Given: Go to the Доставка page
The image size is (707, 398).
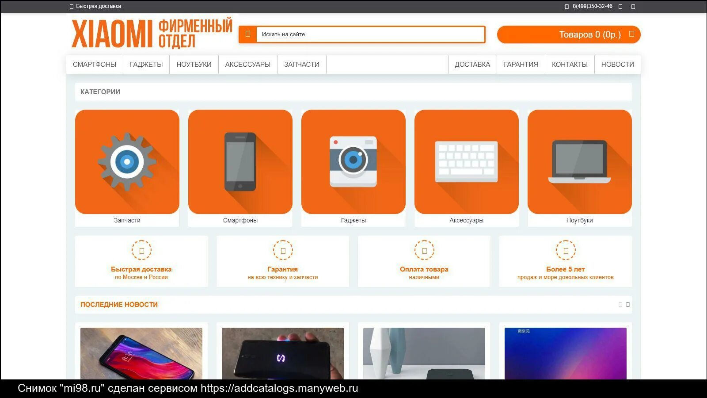Looking at the screenshot, I should pyautogui.click(x=472, y=65).
